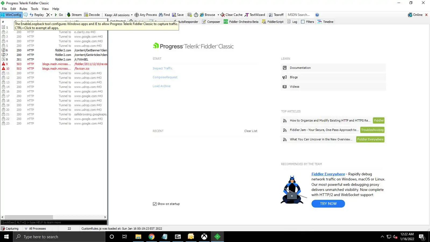Open the Documentation learn item
The width and height of the screenshot is (430, 242).
(333, 68)
